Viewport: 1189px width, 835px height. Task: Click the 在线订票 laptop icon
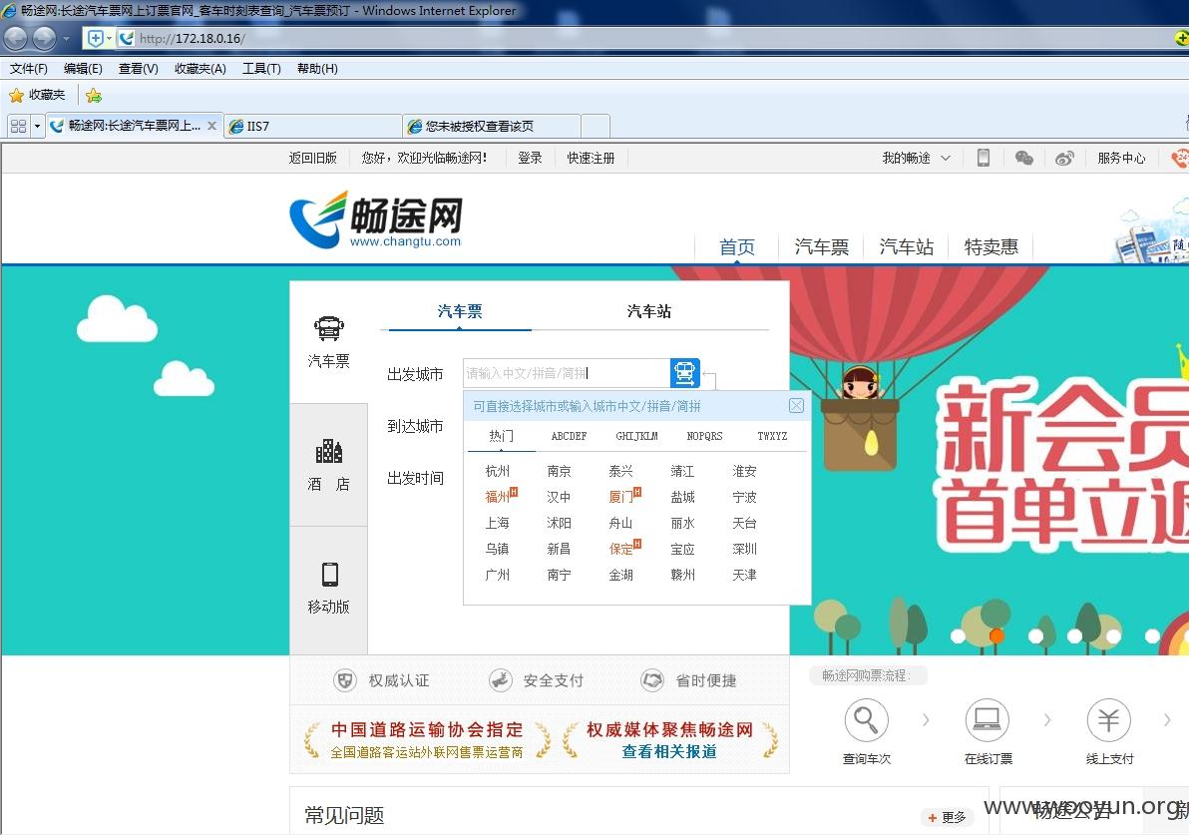[x=988, y=720]
